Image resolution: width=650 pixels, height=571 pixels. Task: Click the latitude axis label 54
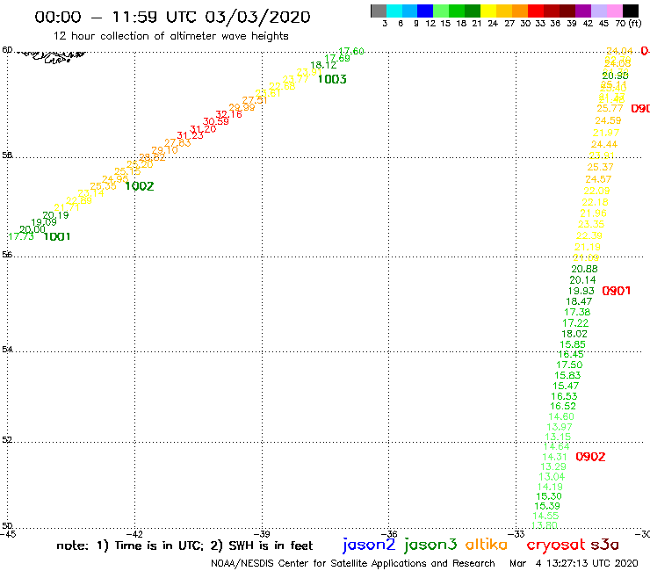pyautogui.click(x=7, y=349)
